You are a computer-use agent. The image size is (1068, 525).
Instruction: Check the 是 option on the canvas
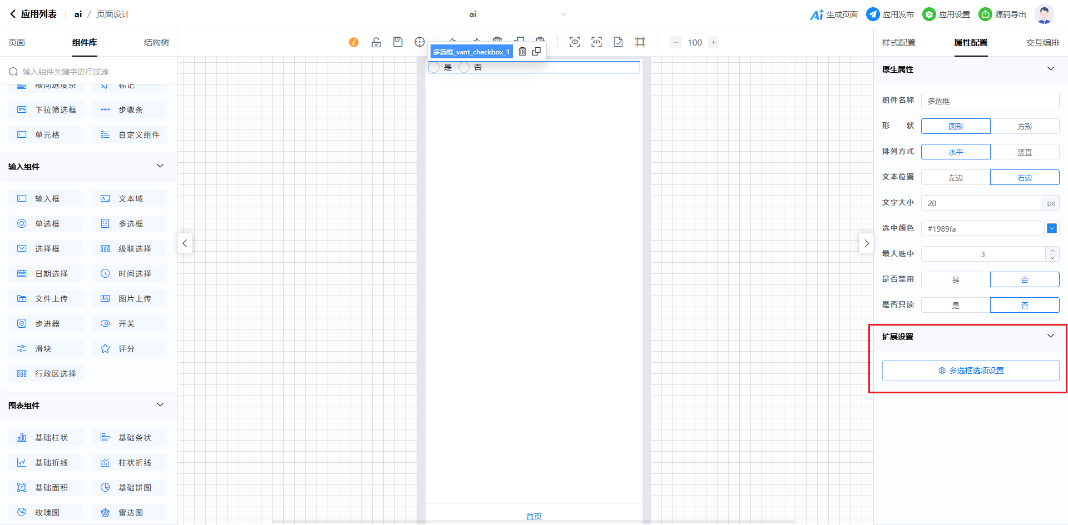434,68
